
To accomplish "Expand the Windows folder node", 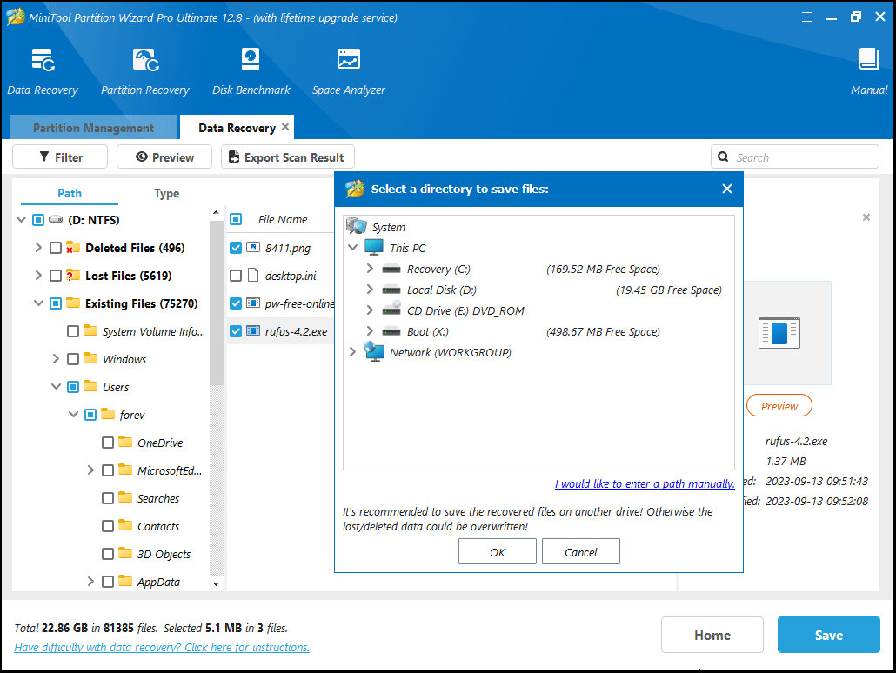I will pyautogui.click(x=56, y=359).
